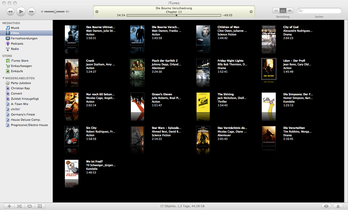
Task: Open the search field filter dropdown
Action: tap(303, 10)
